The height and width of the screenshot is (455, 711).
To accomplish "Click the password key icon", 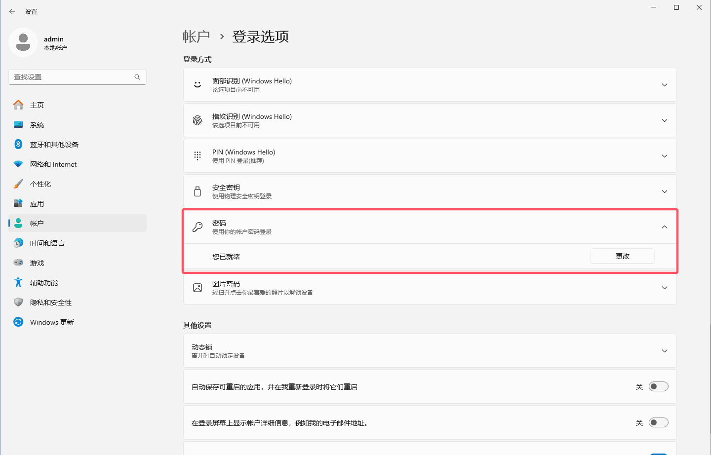I will coord(197,227).
